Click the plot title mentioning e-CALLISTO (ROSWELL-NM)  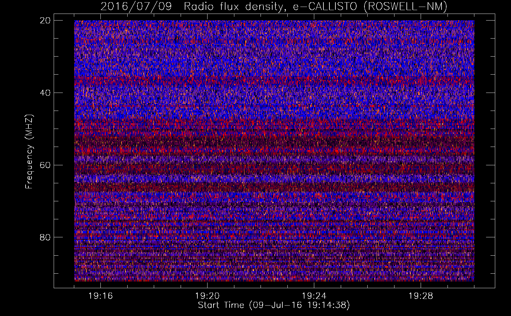click(274, 6)
